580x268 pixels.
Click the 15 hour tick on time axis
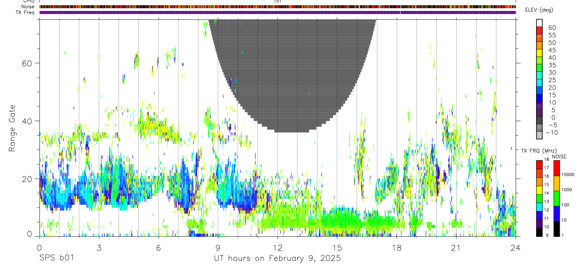[337, 247]
